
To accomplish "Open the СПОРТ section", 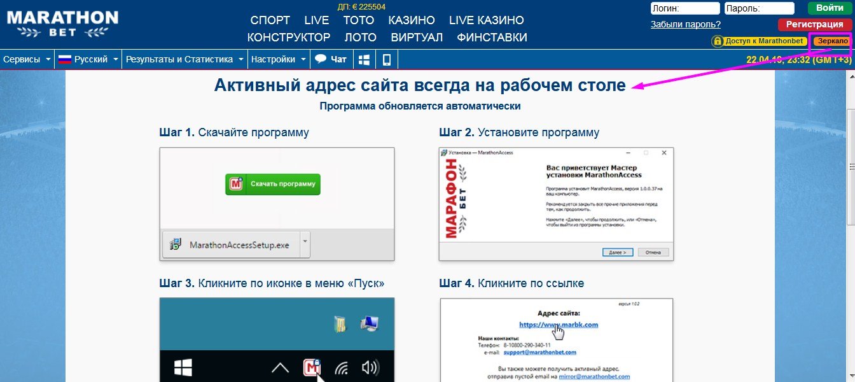I will [x=270, y=20].
